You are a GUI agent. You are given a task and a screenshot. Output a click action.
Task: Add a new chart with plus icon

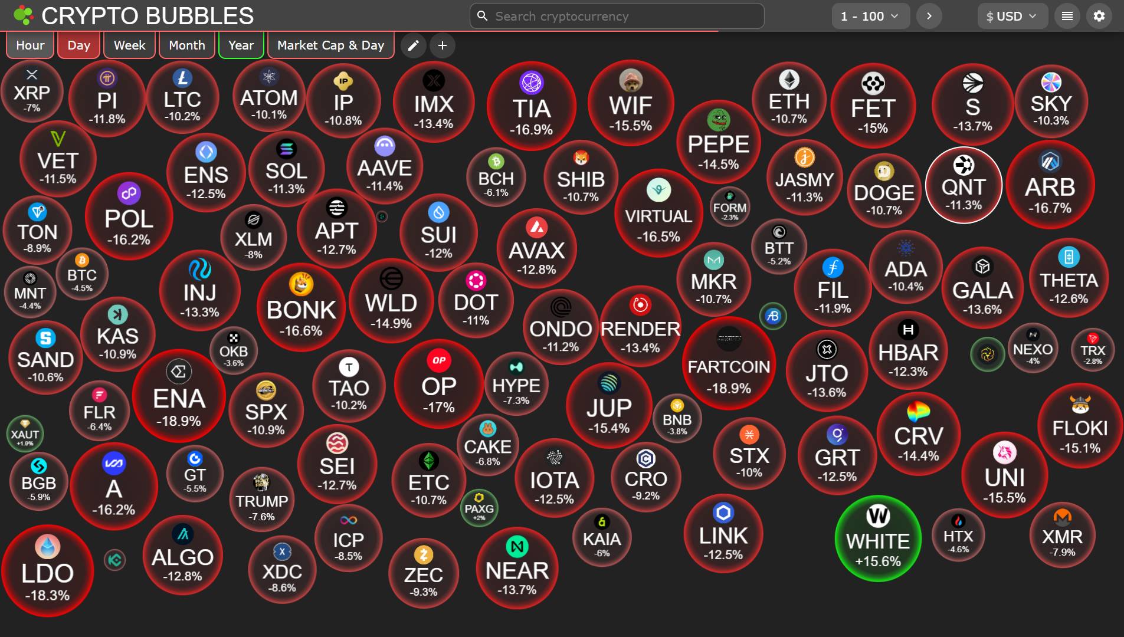pos(443,45)
